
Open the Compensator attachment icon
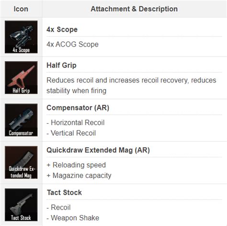(x=21, y=120)
